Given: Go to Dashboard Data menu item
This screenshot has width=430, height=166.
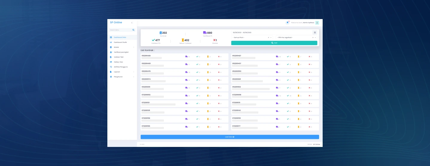Looking at the screenshot, I should click(x=122, y=37).
